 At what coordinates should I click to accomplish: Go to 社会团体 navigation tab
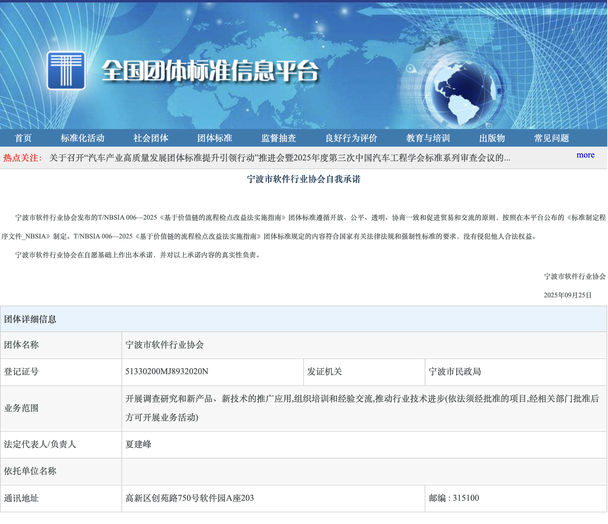[x=151, y=138]
